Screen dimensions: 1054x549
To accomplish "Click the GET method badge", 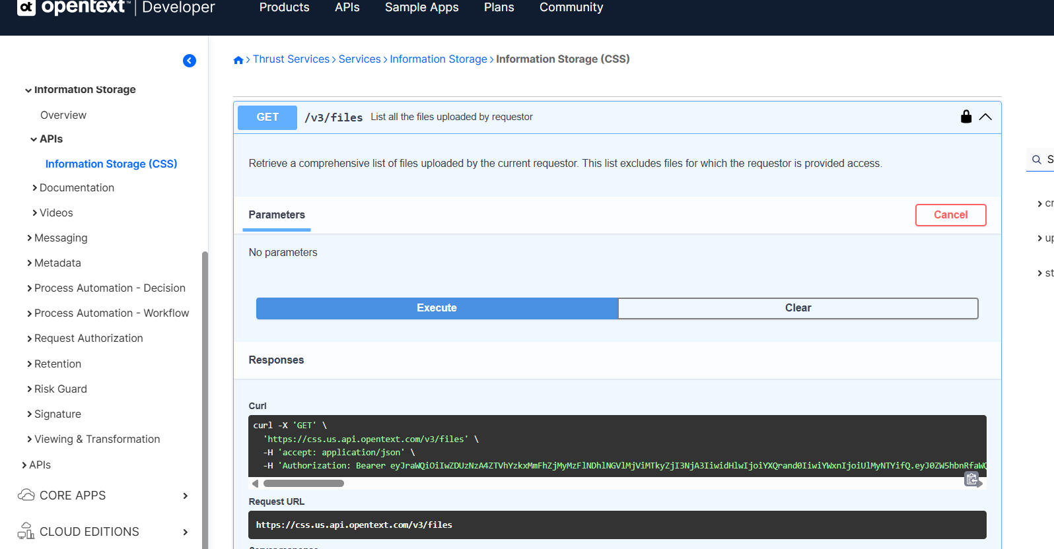I will click(x=267, y=117).
